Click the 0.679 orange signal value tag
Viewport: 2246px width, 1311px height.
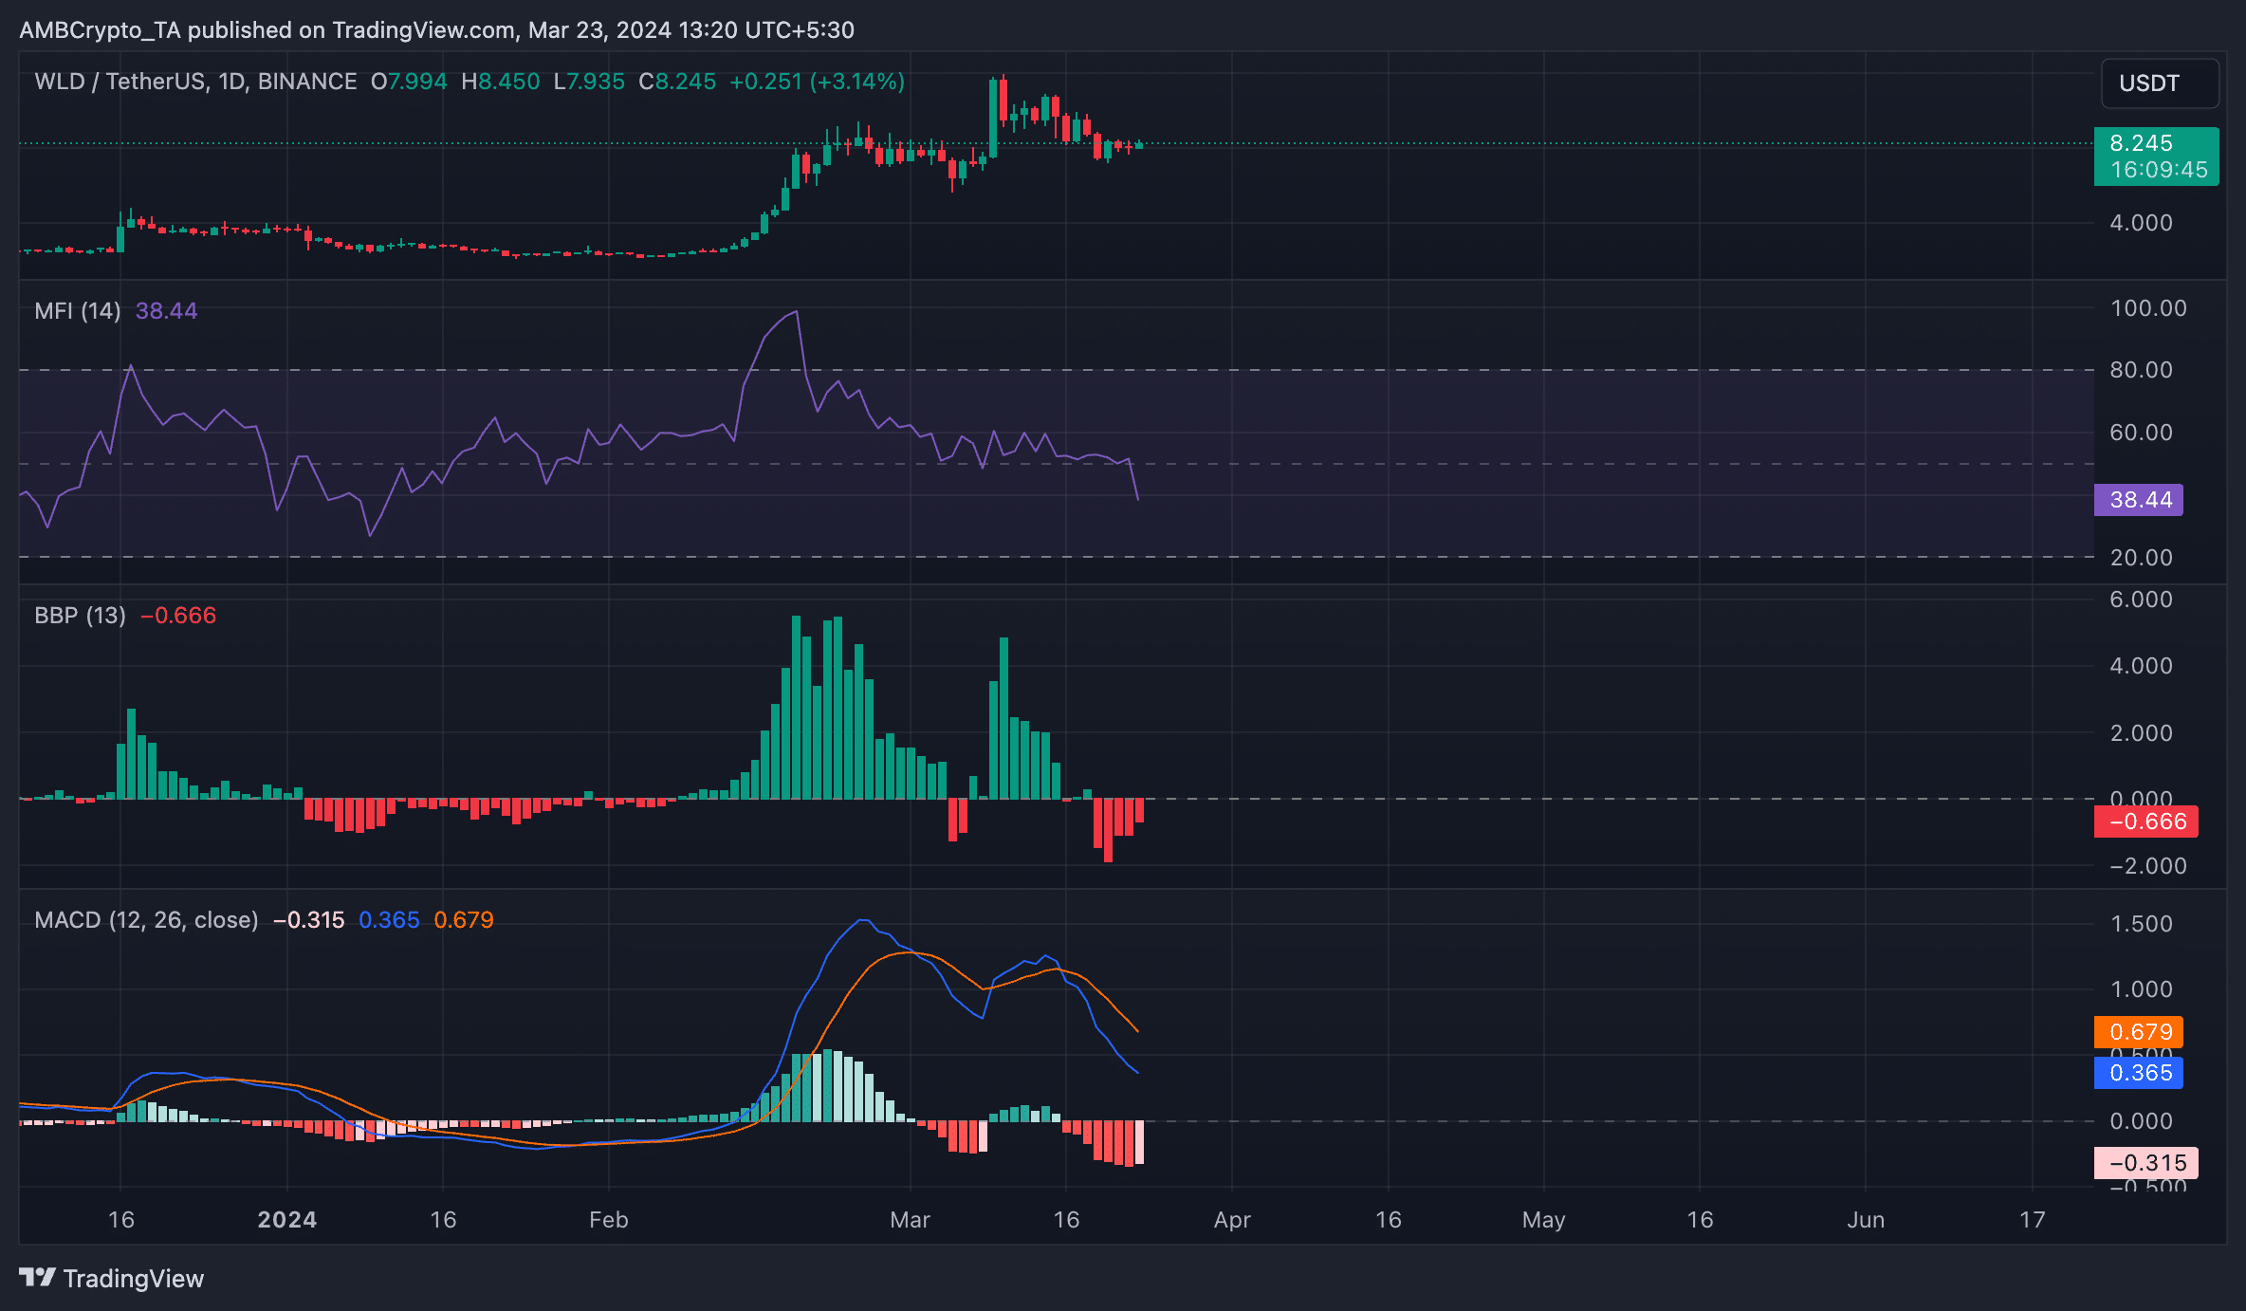(2139, 1032)
